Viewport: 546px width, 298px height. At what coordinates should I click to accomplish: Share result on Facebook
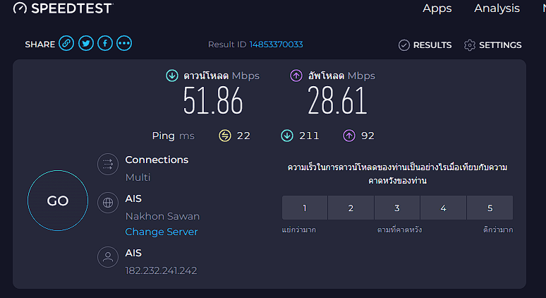(x=105, y=44)
